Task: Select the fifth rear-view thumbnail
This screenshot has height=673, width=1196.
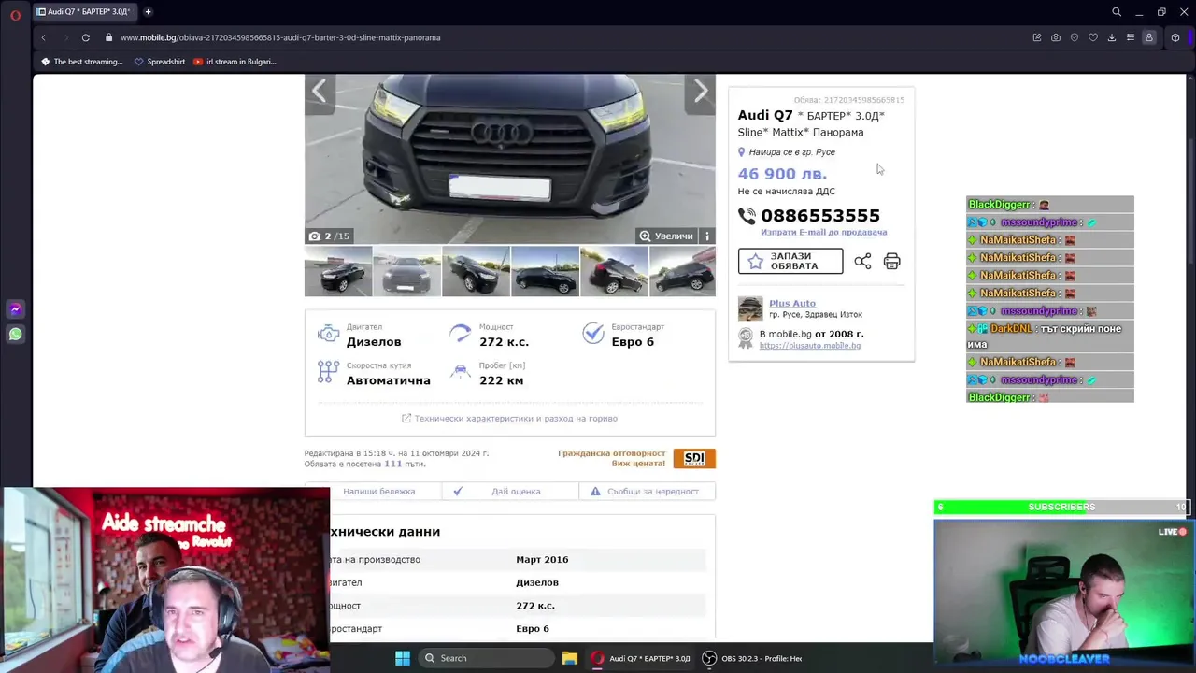Action: (614, 272)
